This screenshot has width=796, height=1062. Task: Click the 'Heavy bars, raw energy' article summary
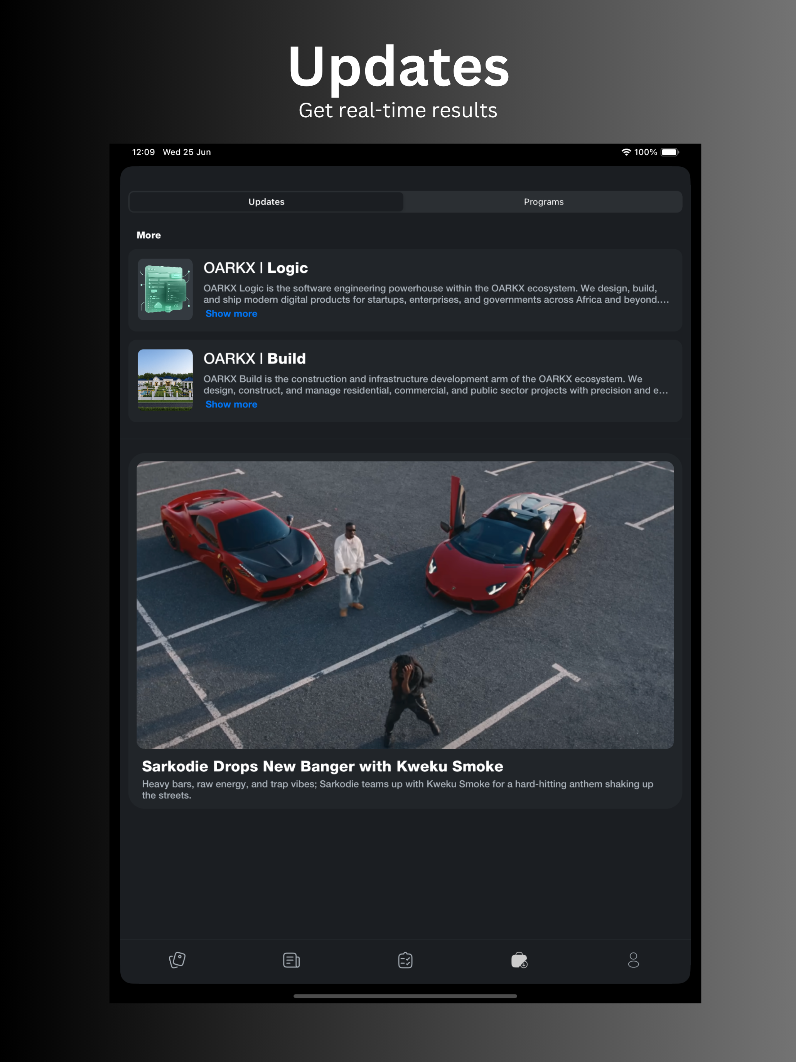(397, 789)
